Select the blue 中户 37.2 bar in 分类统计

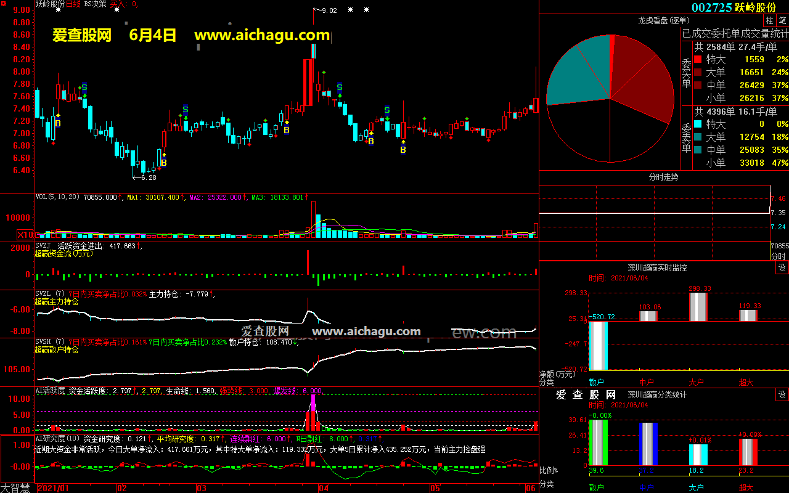(x=648, y=444)
